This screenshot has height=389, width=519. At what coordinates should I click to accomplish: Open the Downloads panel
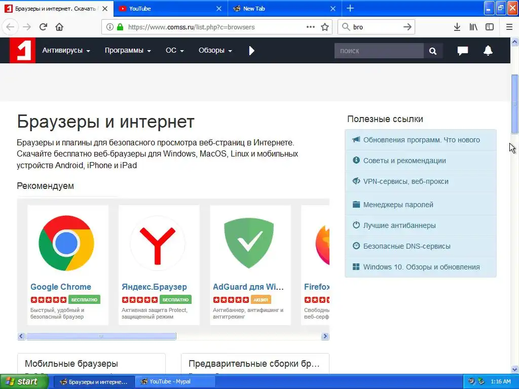point(457,27)
